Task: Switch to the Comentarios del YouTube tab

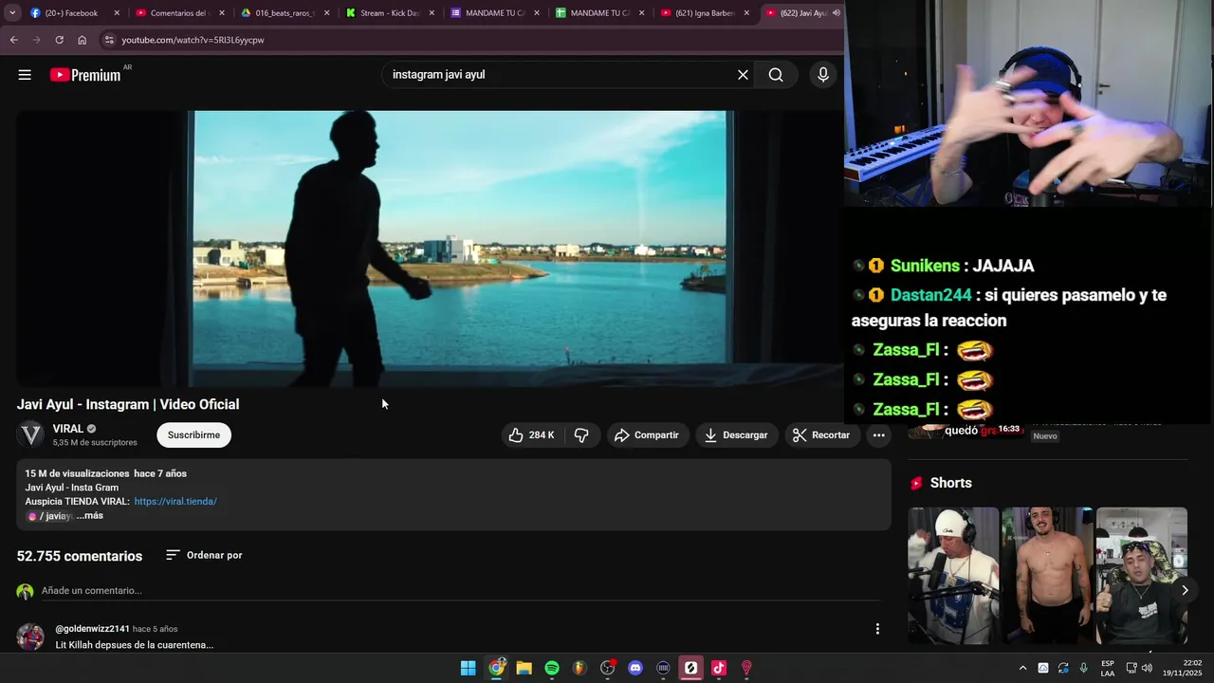Action: pos(178,13)
